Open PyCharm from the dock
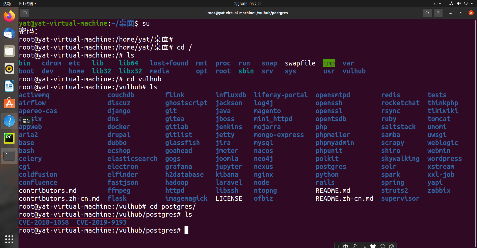Viewport: 477px width, 248px height. coord(9,138)
